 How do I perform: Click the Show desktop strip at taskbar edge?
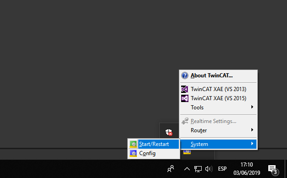point(286,169)
